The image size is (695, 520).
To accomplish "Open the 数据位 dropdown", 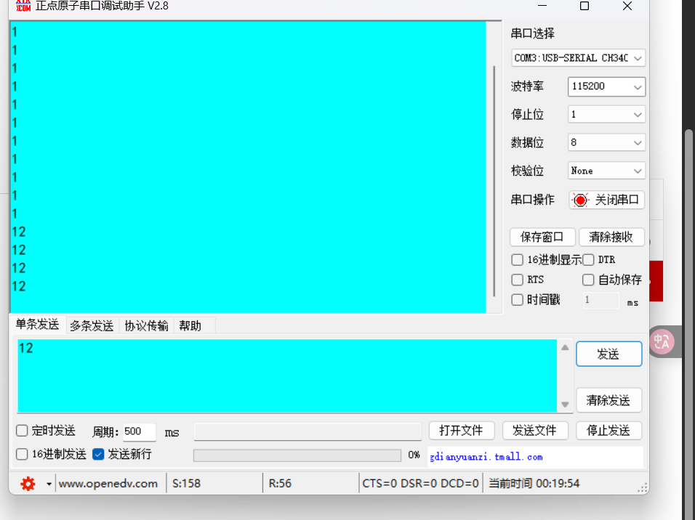I will (606, 142).
